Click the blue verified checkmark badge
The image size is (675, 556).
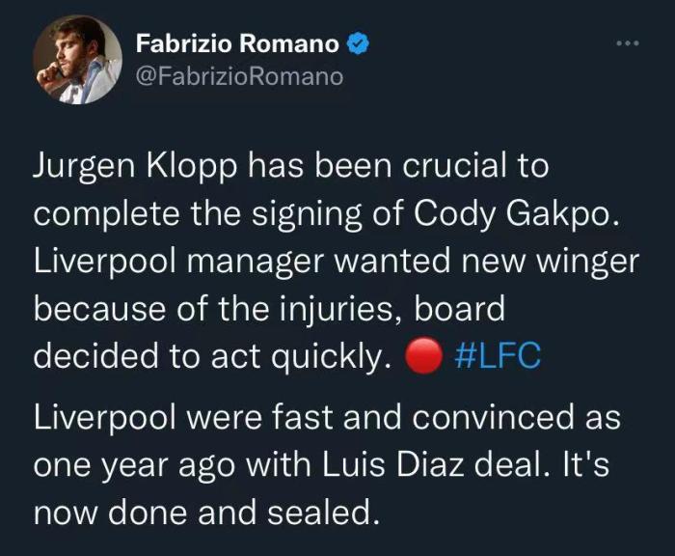coord(358,44)
